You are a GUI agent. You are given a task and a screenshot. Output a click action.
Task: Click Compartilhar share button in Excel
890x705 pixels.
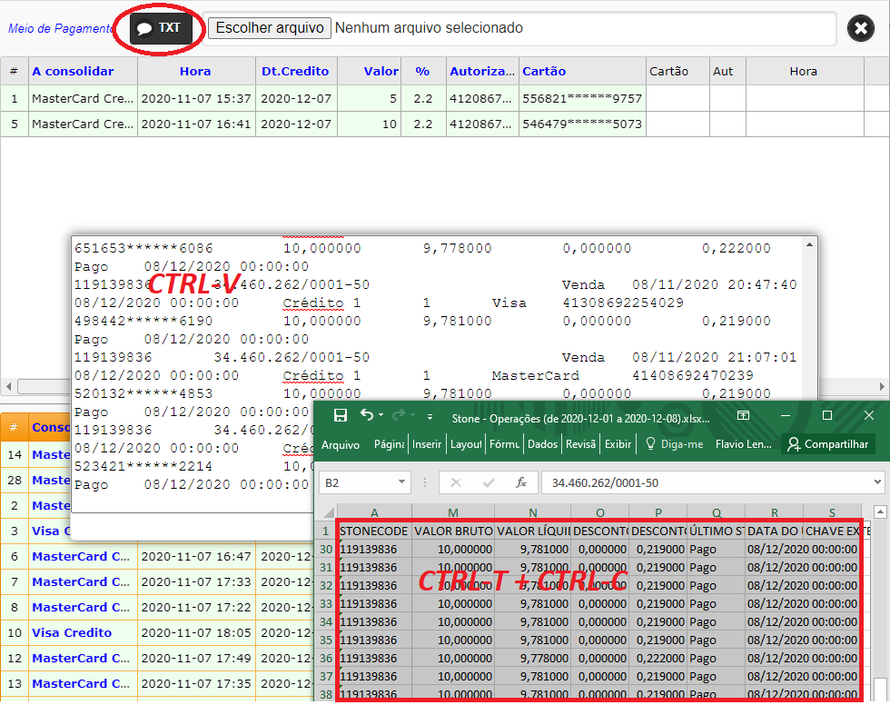click(828, 444)
